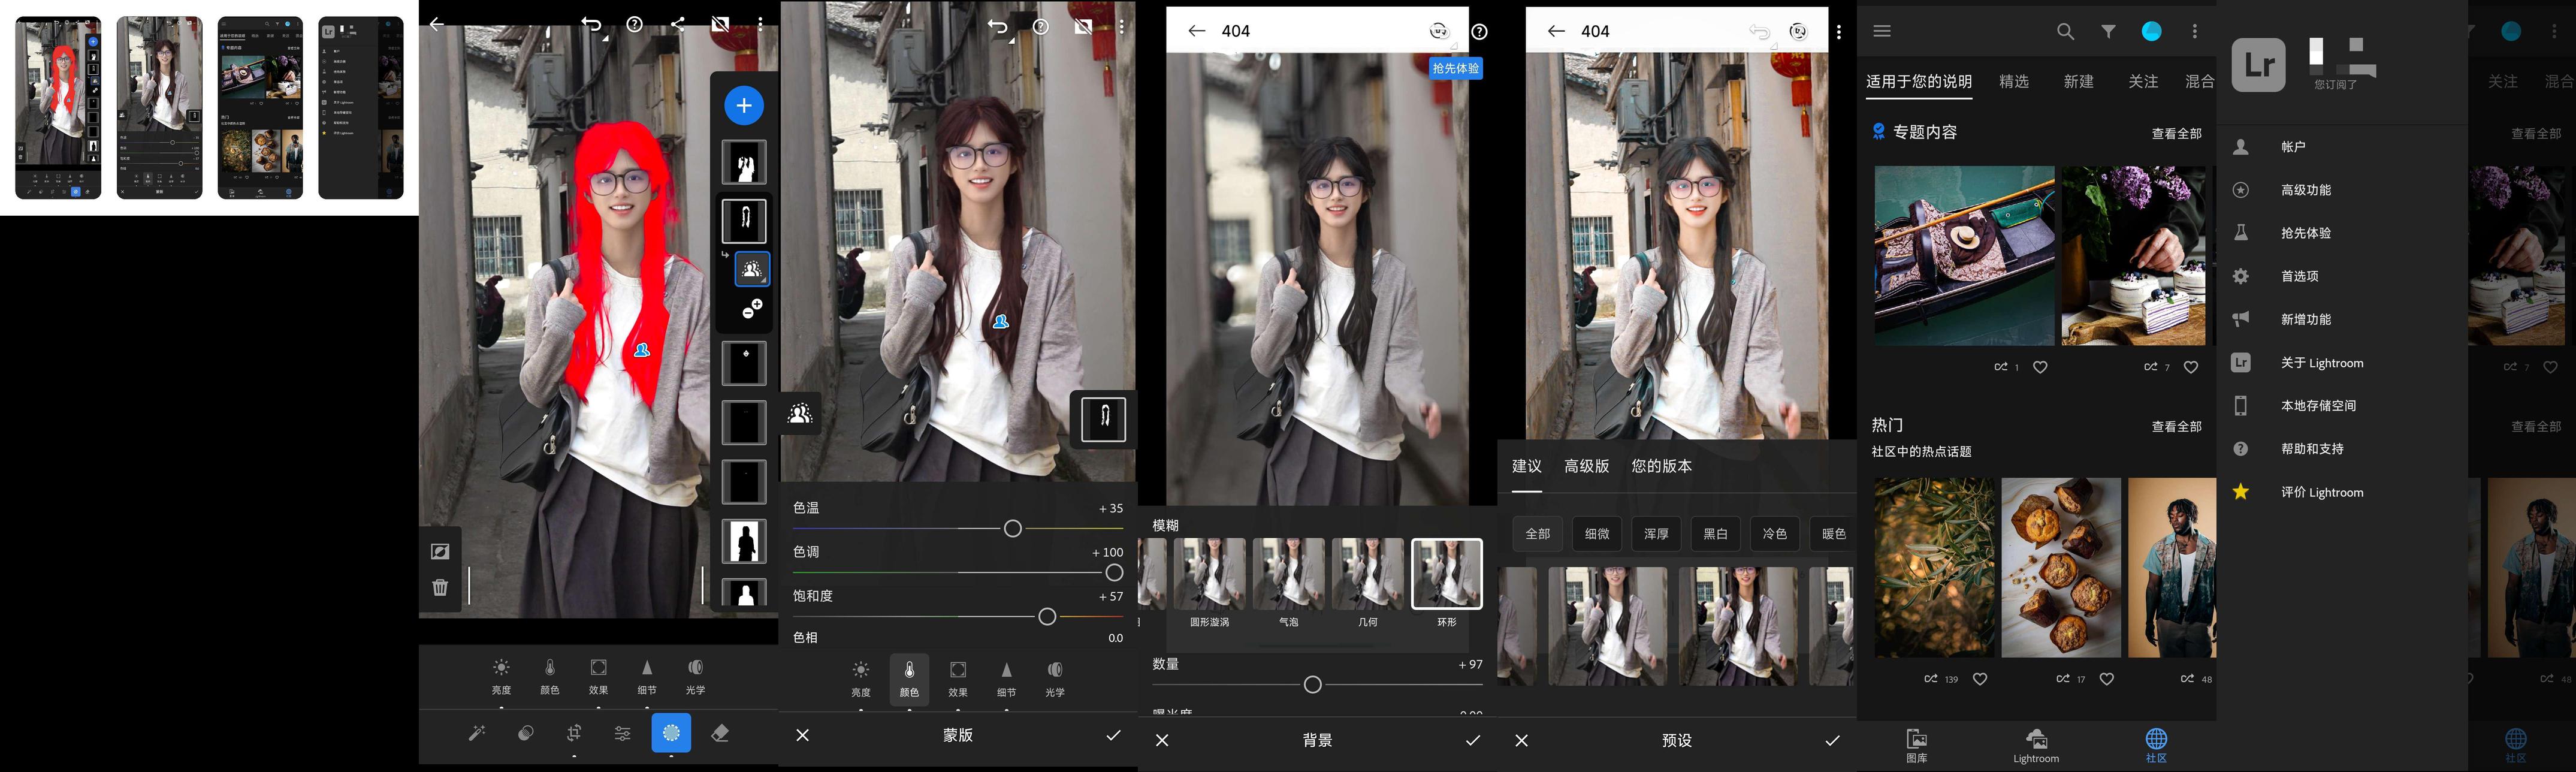The height and width of the screenshot is (772, 2576).
Task: Like the muffins photo with heart icon
Action: (x=2106, y=679)
